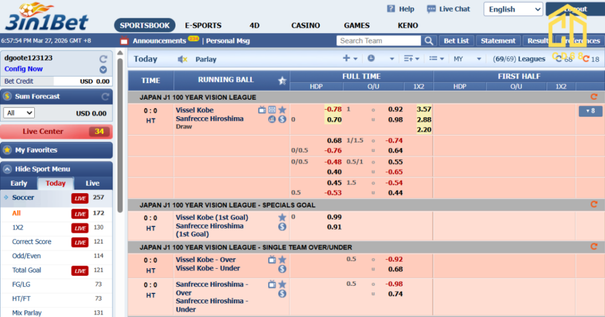Open live TV stream for Vissel Kobe match
Image resolution: width=605 pixels, height=317 pixels.
262,110
